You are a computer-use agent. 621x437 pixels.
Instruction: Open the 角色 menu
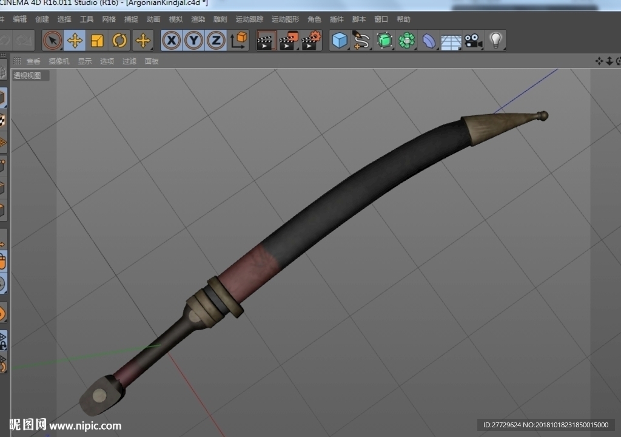(x=315, y=19)
